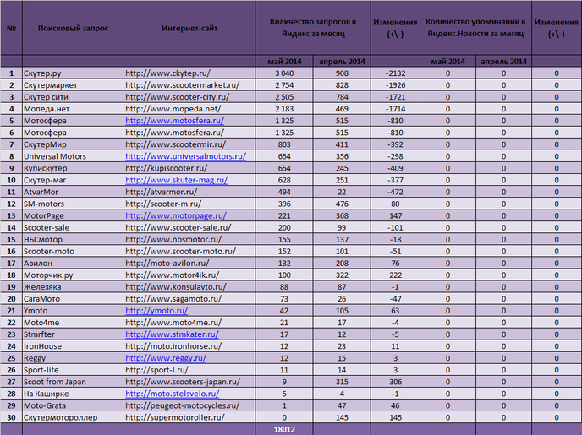582x435 pixels.
Task: Click the change value '-1926'
Action: (395, 85)
